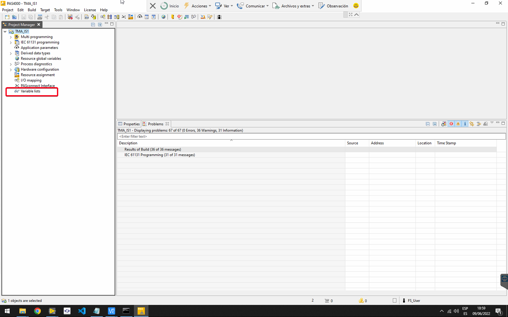This screenshot has width=508, height=317.
Task: Click the Application parameters gauge toolbar icon
Action: pos(140,17)
